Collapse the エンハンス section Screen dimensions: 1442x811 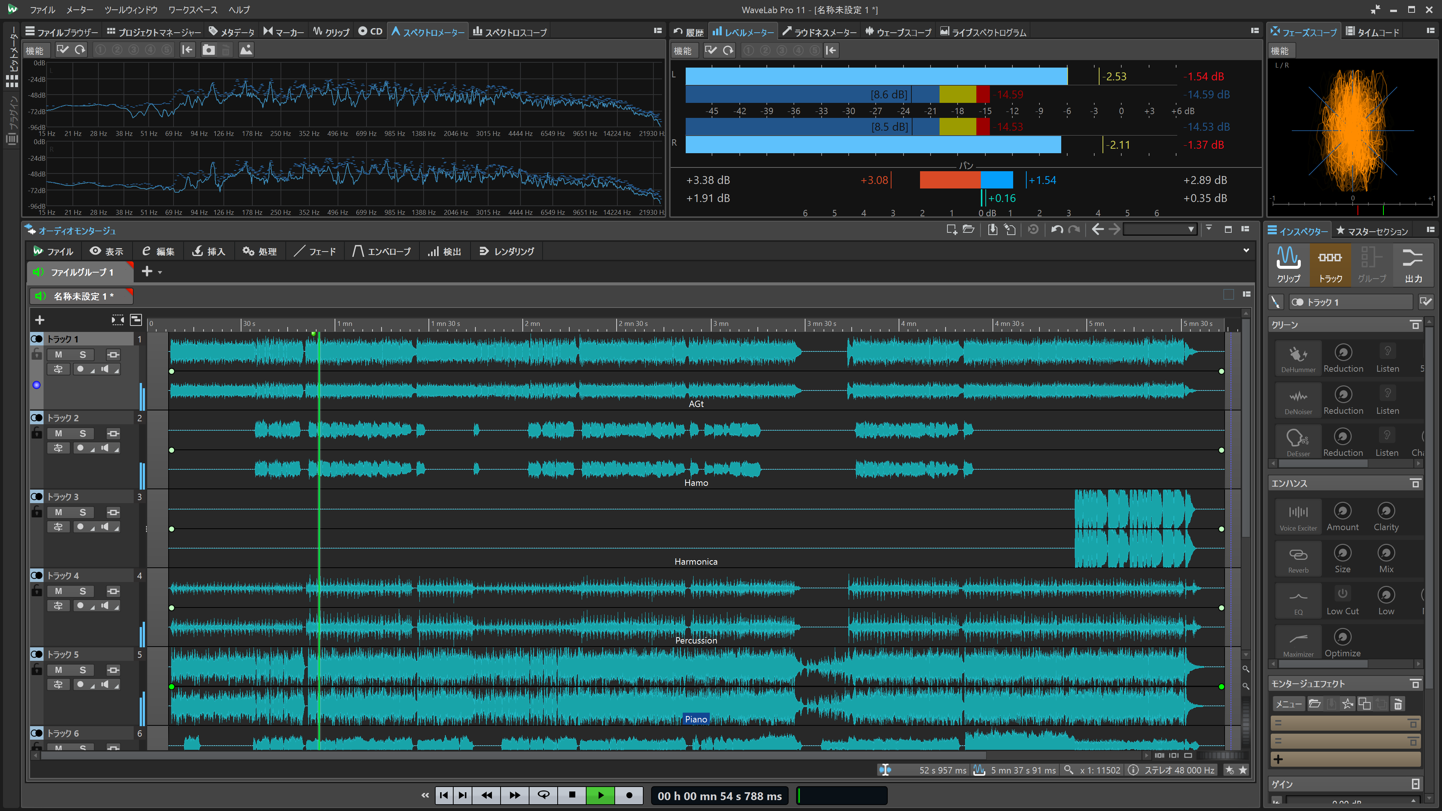pyautogui.click(x=1415, y=484)
